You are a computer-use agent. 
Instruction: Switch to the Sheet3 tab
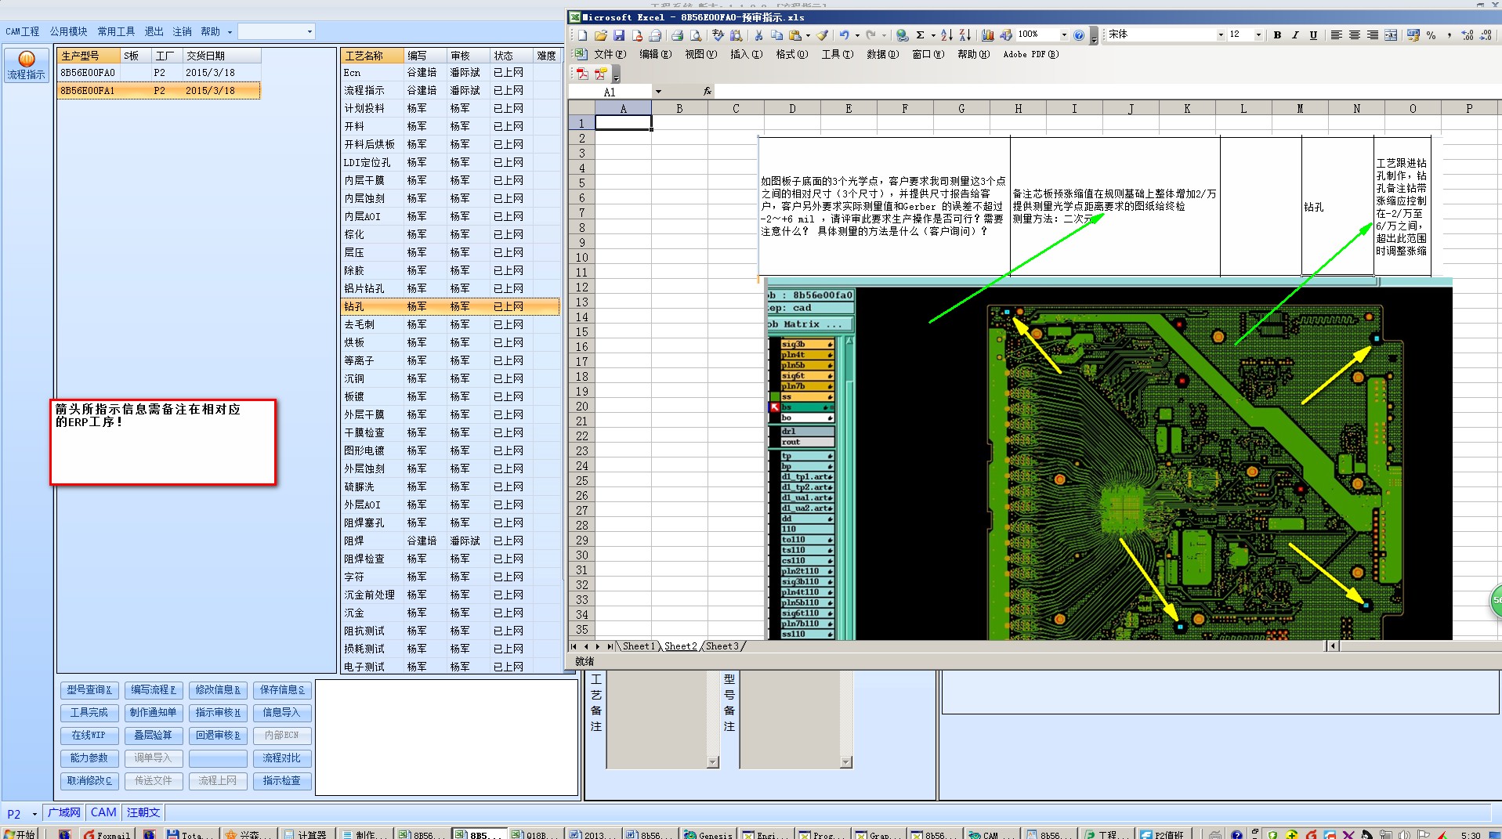(722, 646)
